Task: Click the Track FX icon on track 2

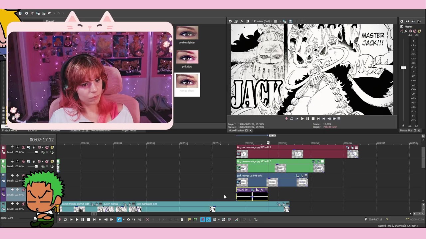Action: click(34, 147)
